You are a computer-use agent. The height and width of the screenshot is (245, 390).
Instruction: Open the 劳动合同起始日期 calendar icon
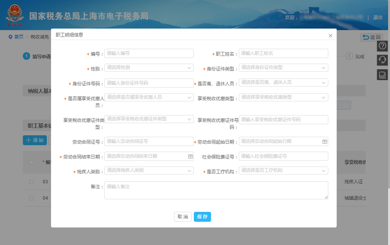coord(324,141)
